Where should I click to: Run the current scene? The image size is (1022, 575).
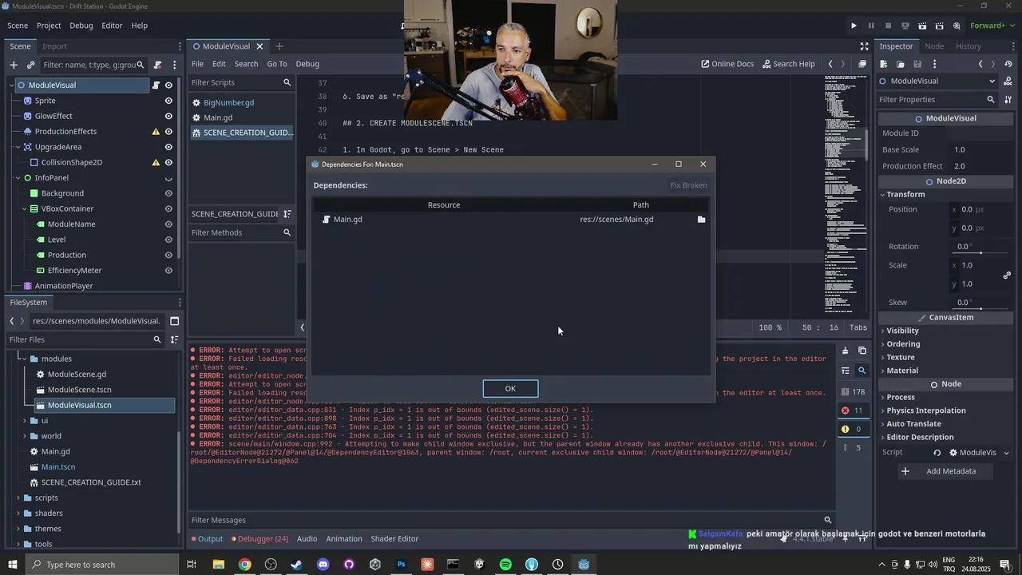(922, 26)
